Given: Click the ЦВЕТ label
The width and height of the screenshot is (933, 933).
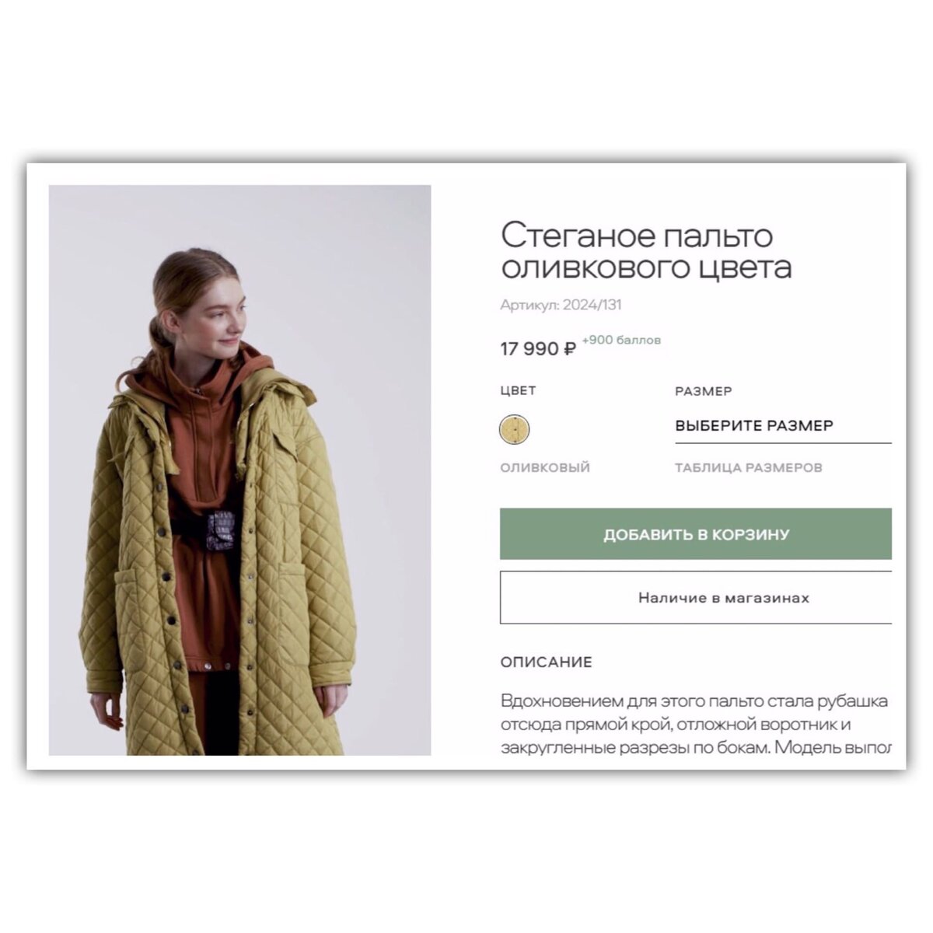Looking at the screenshot, I should [518, 391].
